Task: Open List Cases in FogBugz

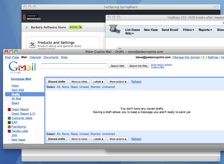Action: click(132, 30)
